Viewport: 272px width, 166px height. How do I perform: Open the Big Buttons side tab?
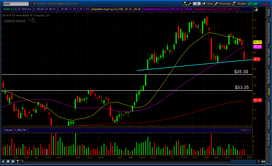click(269, 77)
